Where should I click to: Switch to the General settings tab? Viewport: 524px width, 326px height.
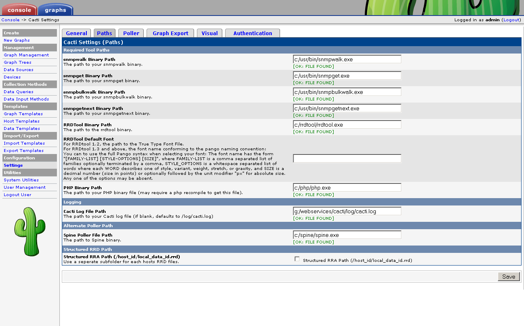point(77,33)
